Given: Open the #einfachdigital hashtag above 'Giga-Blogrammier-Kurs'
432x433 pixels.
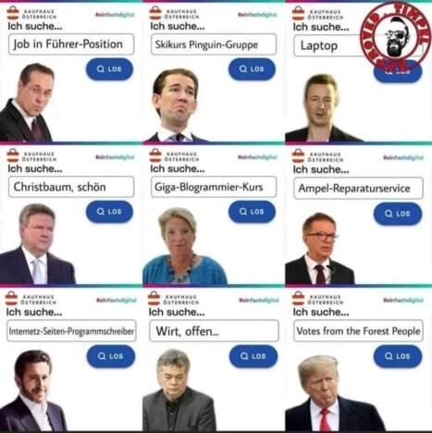Looking at the screenshot, I should point(257,157).
